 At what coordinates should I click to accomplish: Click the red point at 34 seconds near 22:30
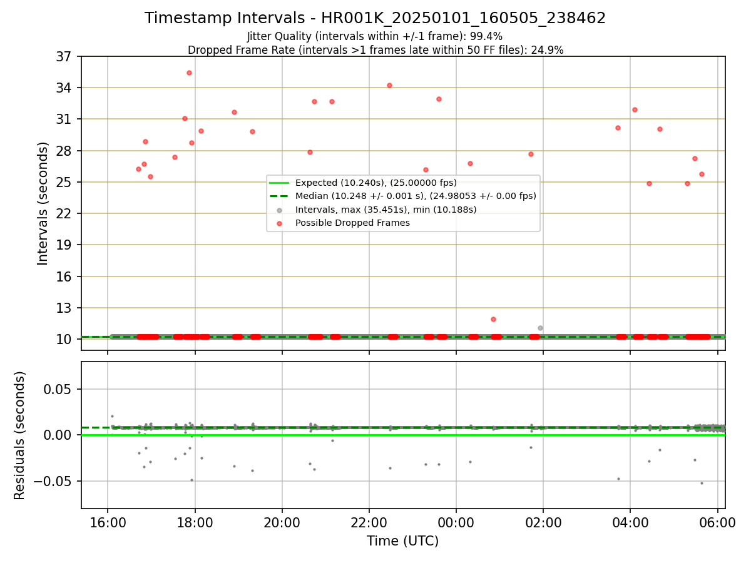click(389, 85)
